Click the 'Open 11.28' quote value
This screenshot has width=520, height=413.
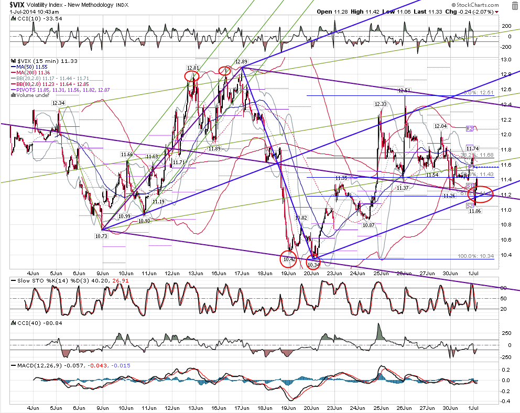tap(333, 12)
